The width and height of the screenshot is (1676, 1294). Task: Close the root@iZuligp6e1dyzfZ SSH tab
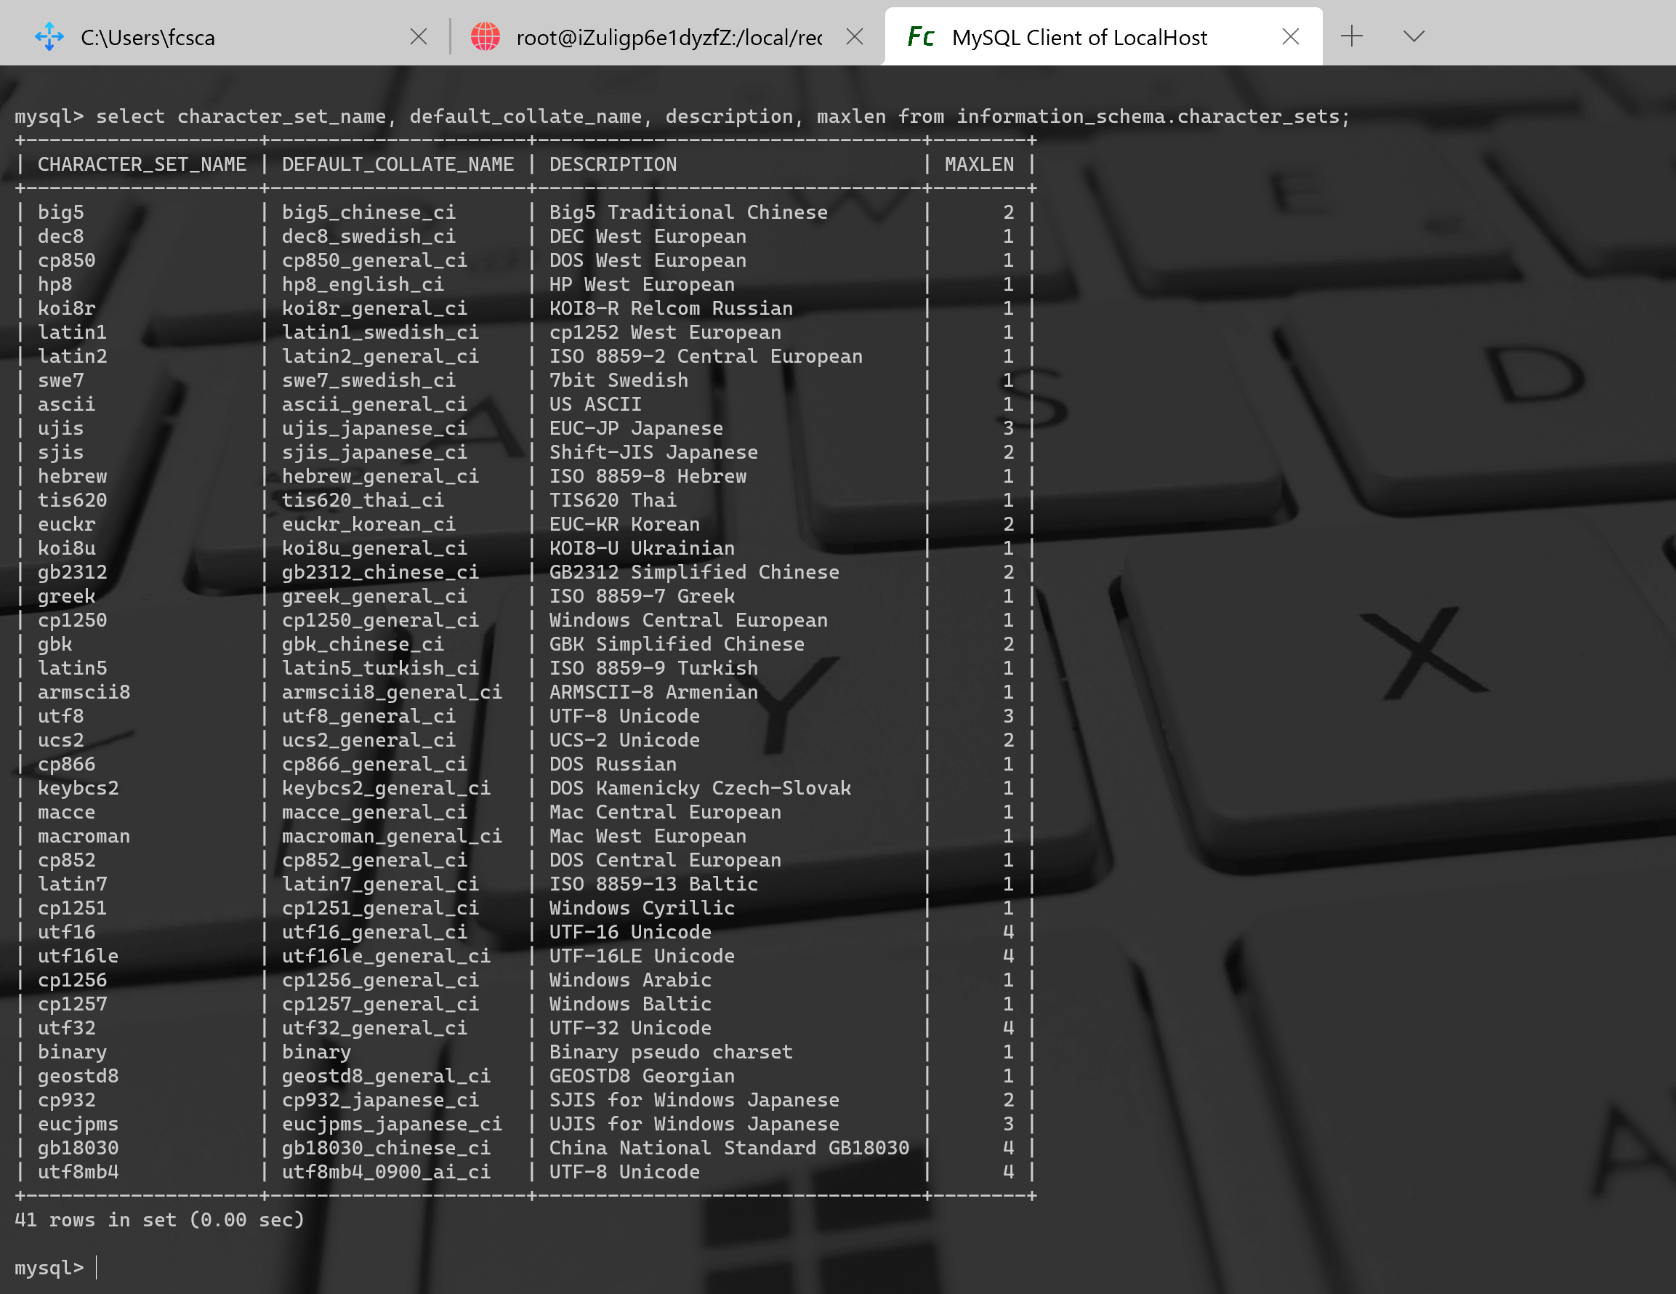click(x=854, y=36)
